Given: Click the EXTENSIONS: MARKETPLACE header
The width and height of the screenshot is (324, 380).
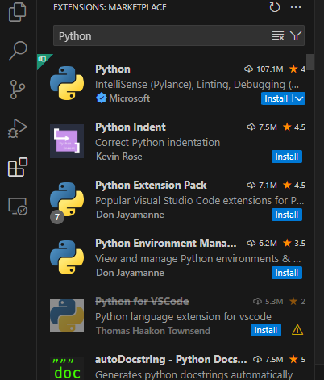Looking at the screenshot, I should pyautogui.click(x=110, y=7).
